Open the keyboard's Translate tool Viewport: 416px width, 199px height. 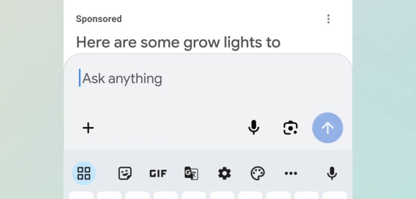pos(191,174)
